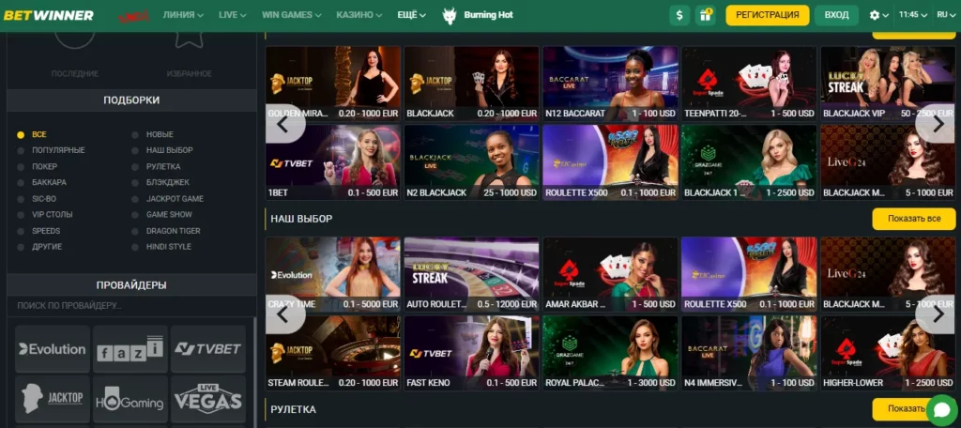Screen dimensions: 961x428
Task: Click the provider search field
Action: 131,305
